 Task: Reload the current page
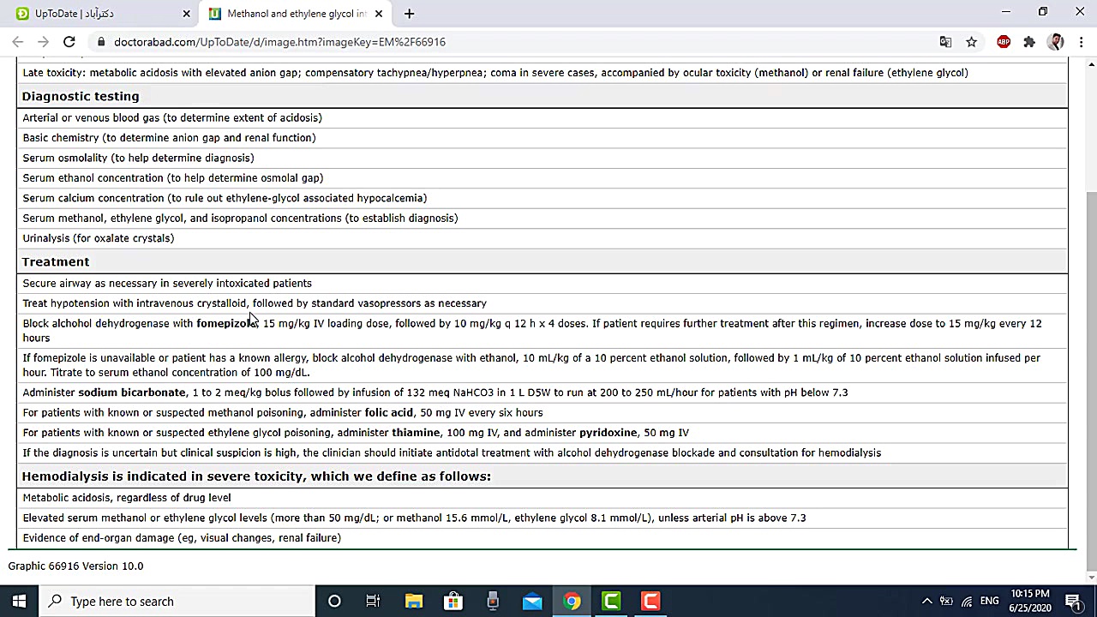click(x=69, y=42)
